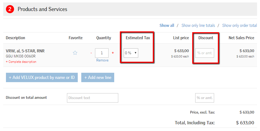Click the VRW, al, 5-STAR, RNR product name

[x=25, y=51]
